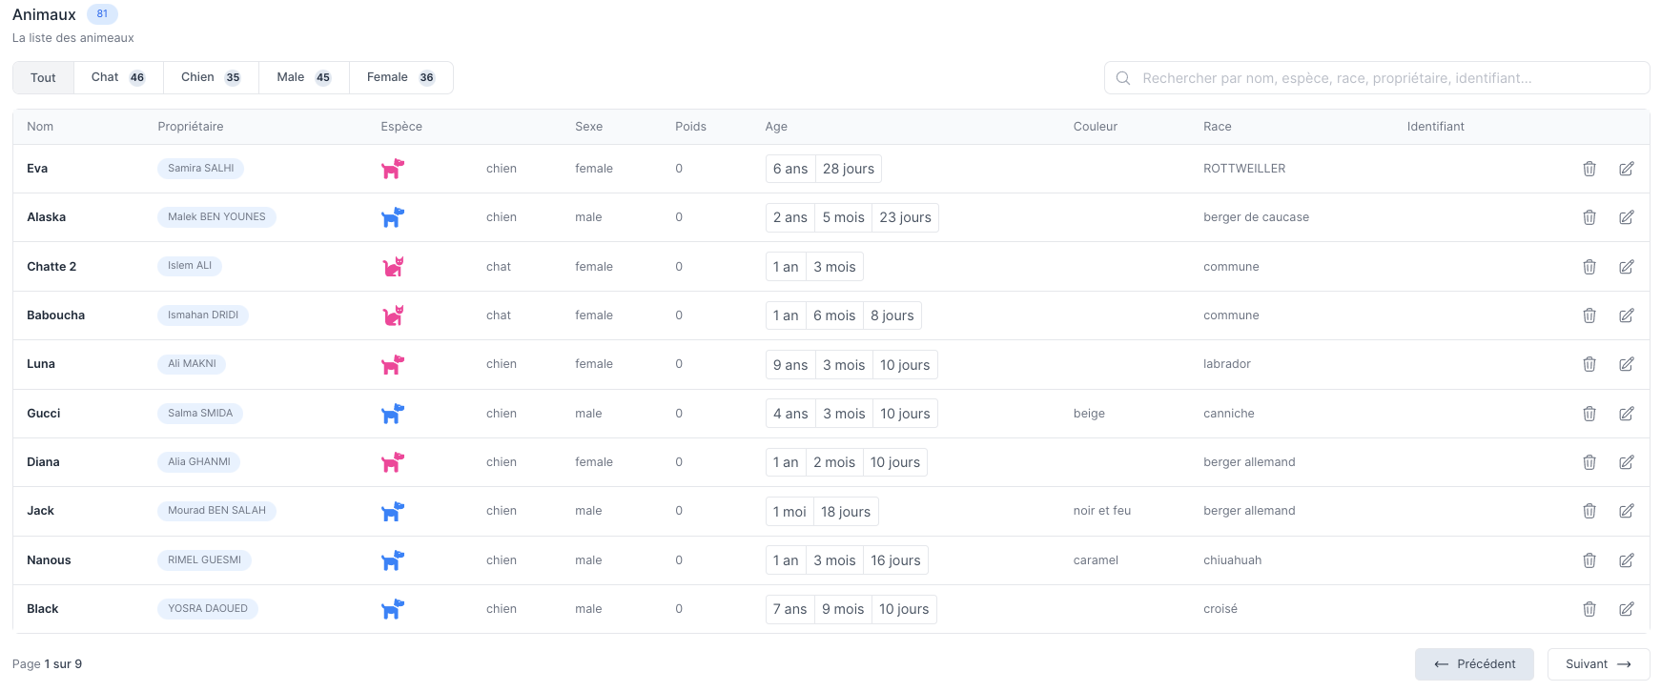Click the pink dog icon for Luna
The image size is (1661, 691).
point(393,365)
